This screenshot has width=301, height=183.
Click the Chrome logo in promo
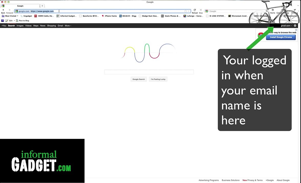(x=261, y=35)
